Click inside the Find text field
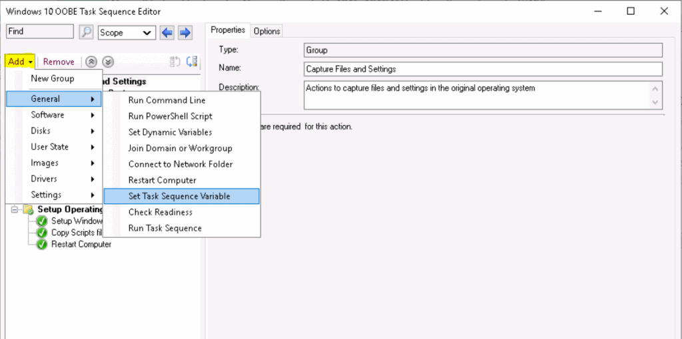 pyautogui.click(x=40, y=32)
